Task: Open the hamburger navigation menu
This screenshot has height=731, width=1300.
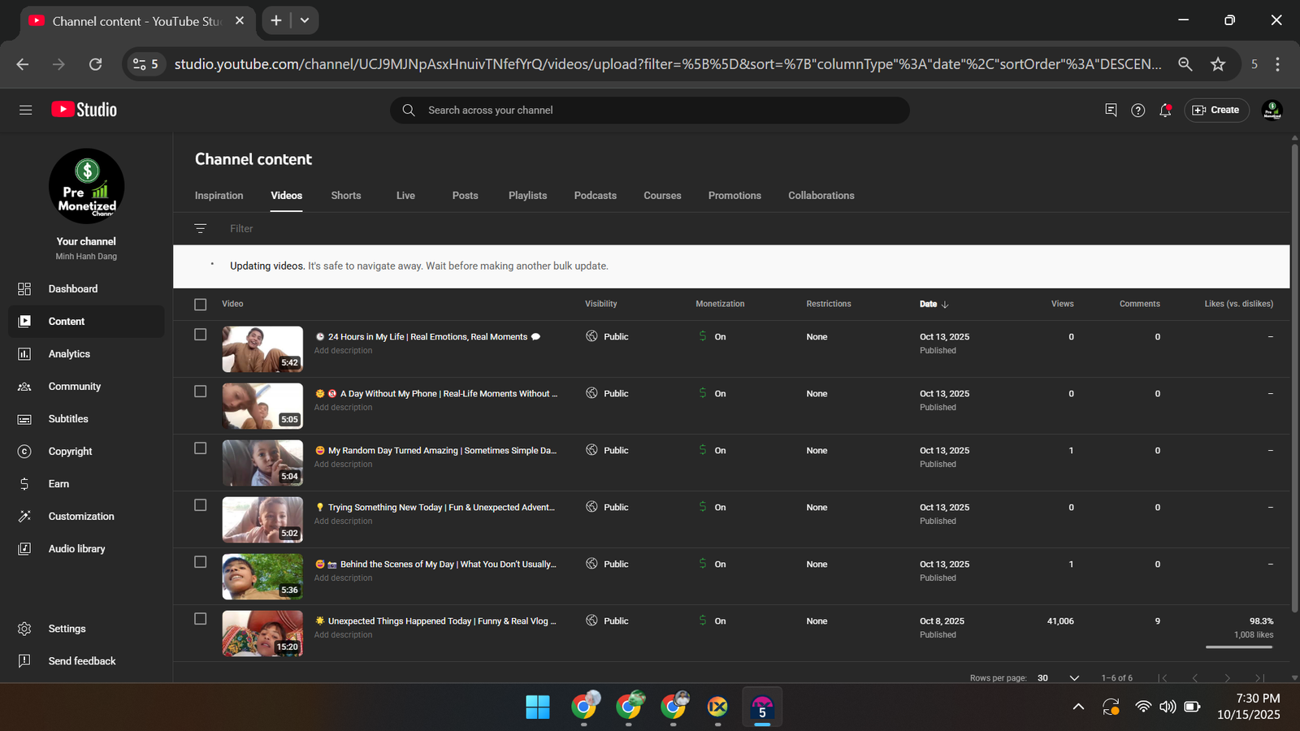Action: 25,110
